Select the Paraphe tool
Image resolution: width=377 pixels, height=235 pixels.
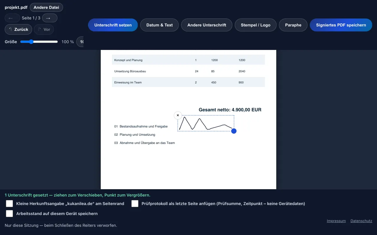pos(293,25)
